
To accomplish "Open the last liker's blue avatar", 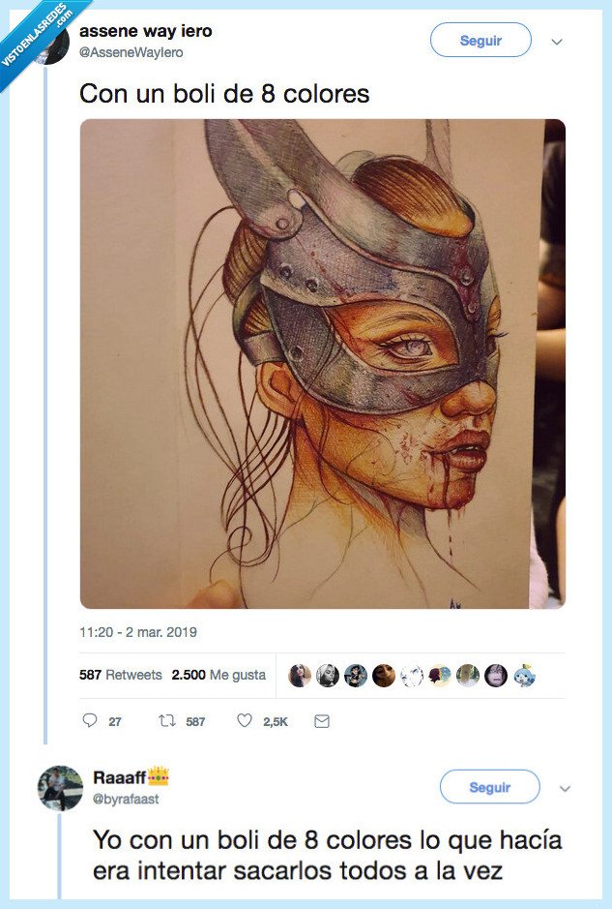I will click(524, 675).
